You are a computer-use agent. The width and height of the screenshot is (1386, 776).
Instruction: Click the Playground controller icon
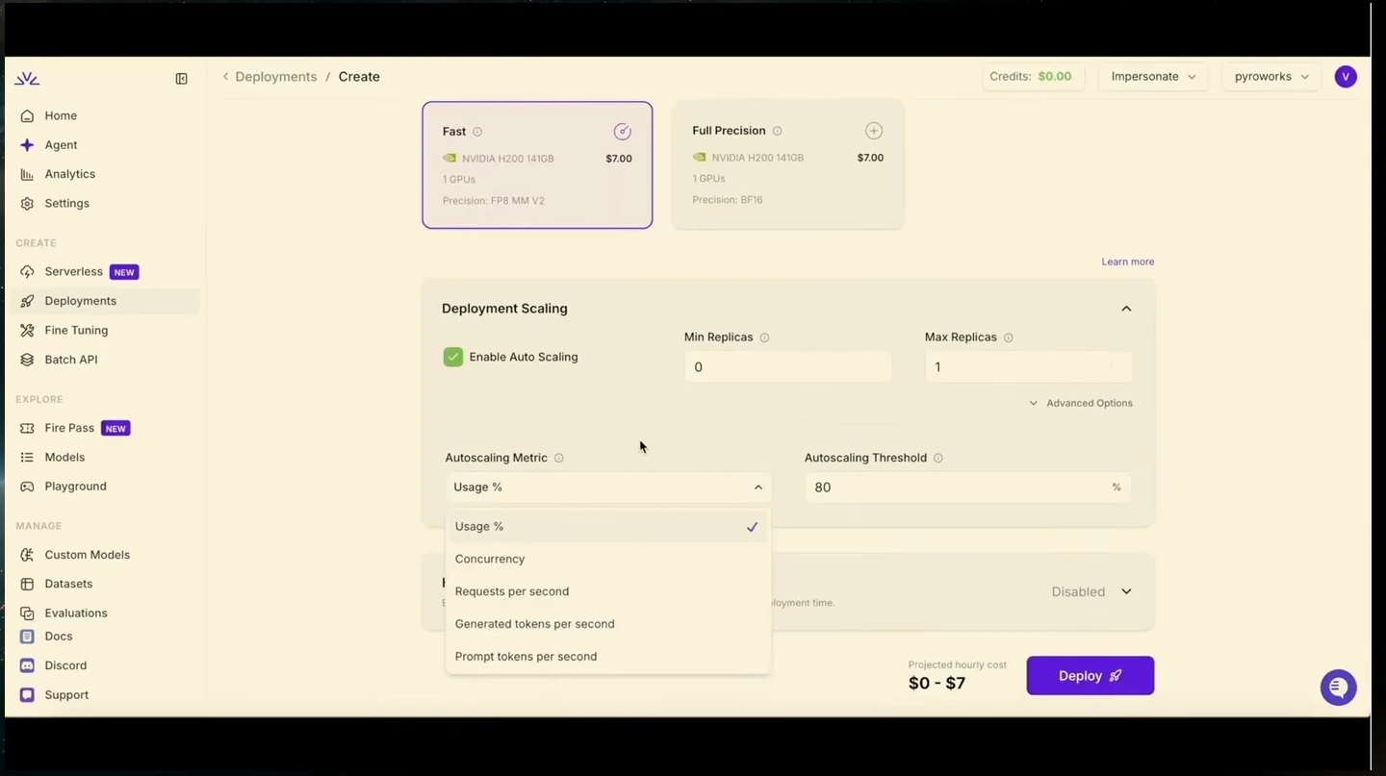(27, 487)
